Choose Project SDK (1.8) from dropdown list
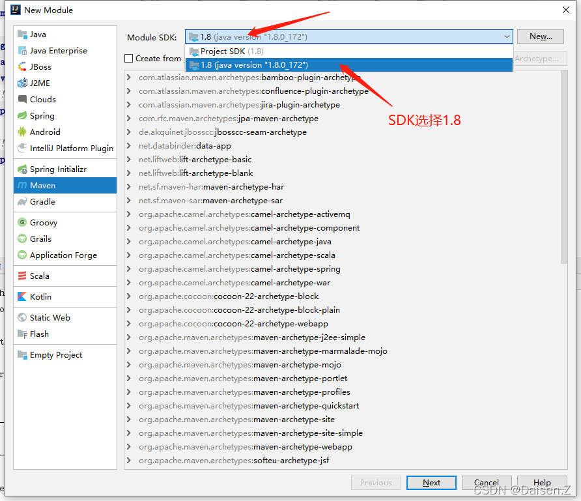This screenshot has width=581, height=501. pos(348,51)
